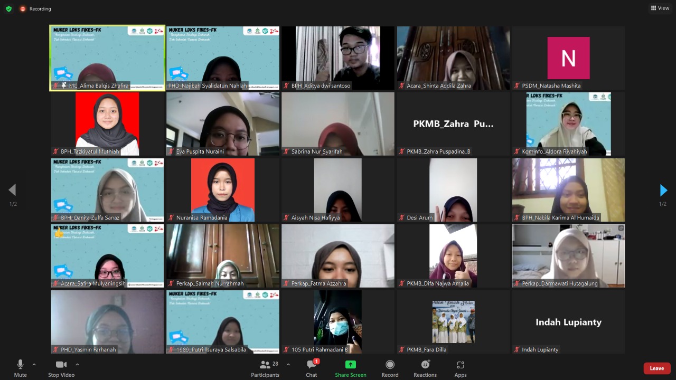Select Kominfo_Aldora Riyahiyah video tile
676x380 pixels.
tap(568, 124)
